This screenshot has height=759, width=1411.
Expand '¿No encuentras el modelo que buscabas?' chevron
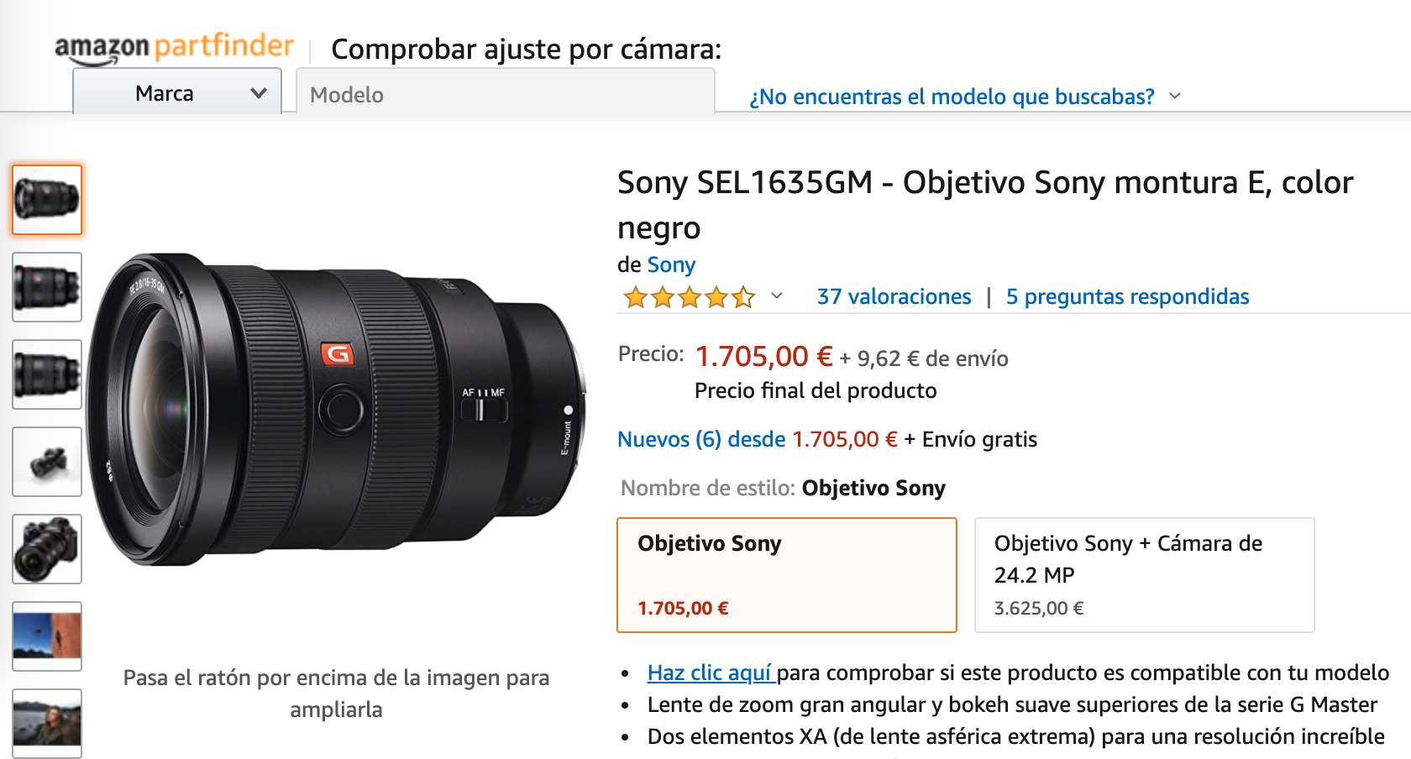1175,96
